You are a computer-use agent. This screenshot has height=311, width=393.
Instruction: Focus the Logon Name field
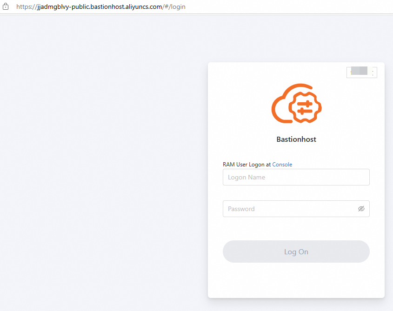pos(296,177)
